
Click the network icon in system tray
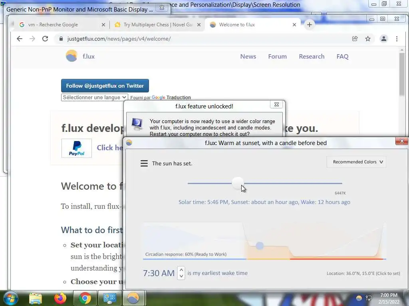(x=369, y=298)
